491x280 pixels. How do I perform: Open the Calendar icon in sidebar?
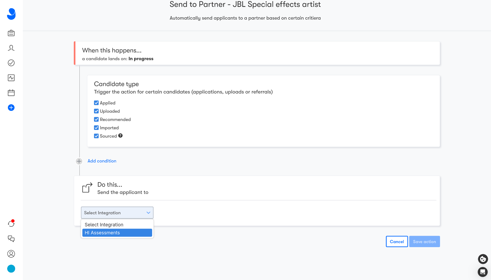pos(11,93)
